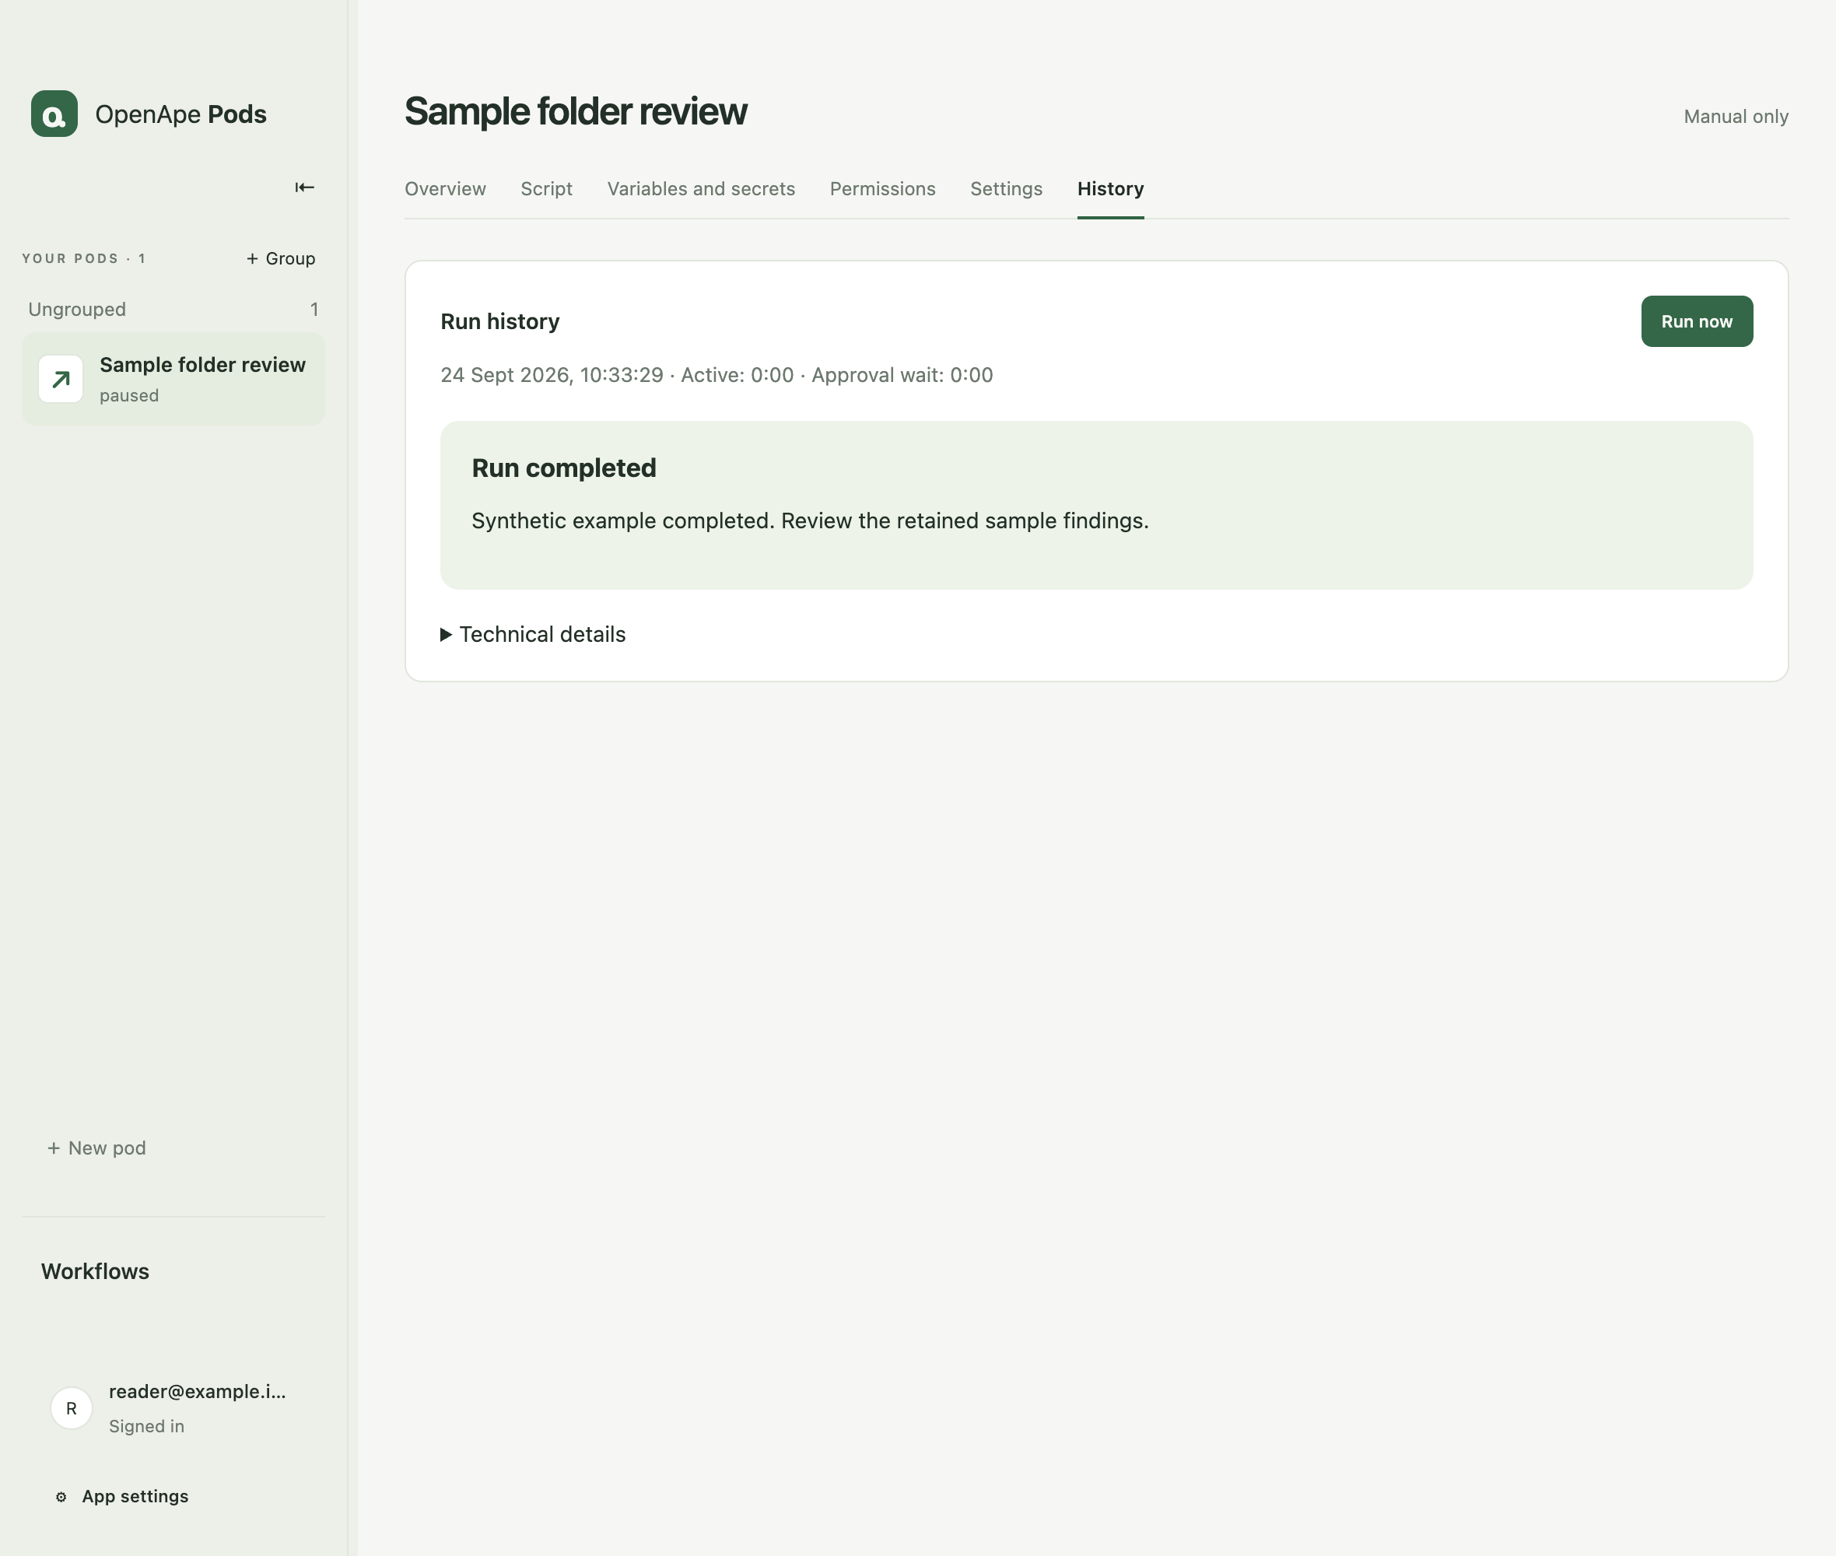
Task: Click the Run history heading
Action: (x=500, y=321)
